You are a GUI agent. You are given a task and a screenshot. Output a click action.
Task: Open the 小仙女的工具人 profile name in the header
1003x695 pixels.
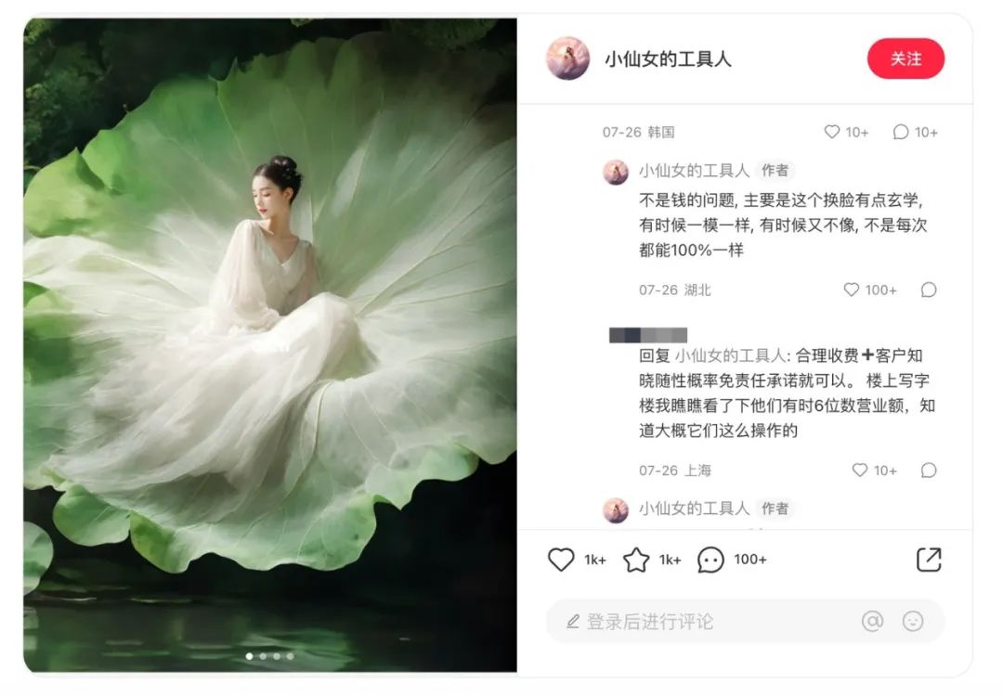[x=668, y=59]
